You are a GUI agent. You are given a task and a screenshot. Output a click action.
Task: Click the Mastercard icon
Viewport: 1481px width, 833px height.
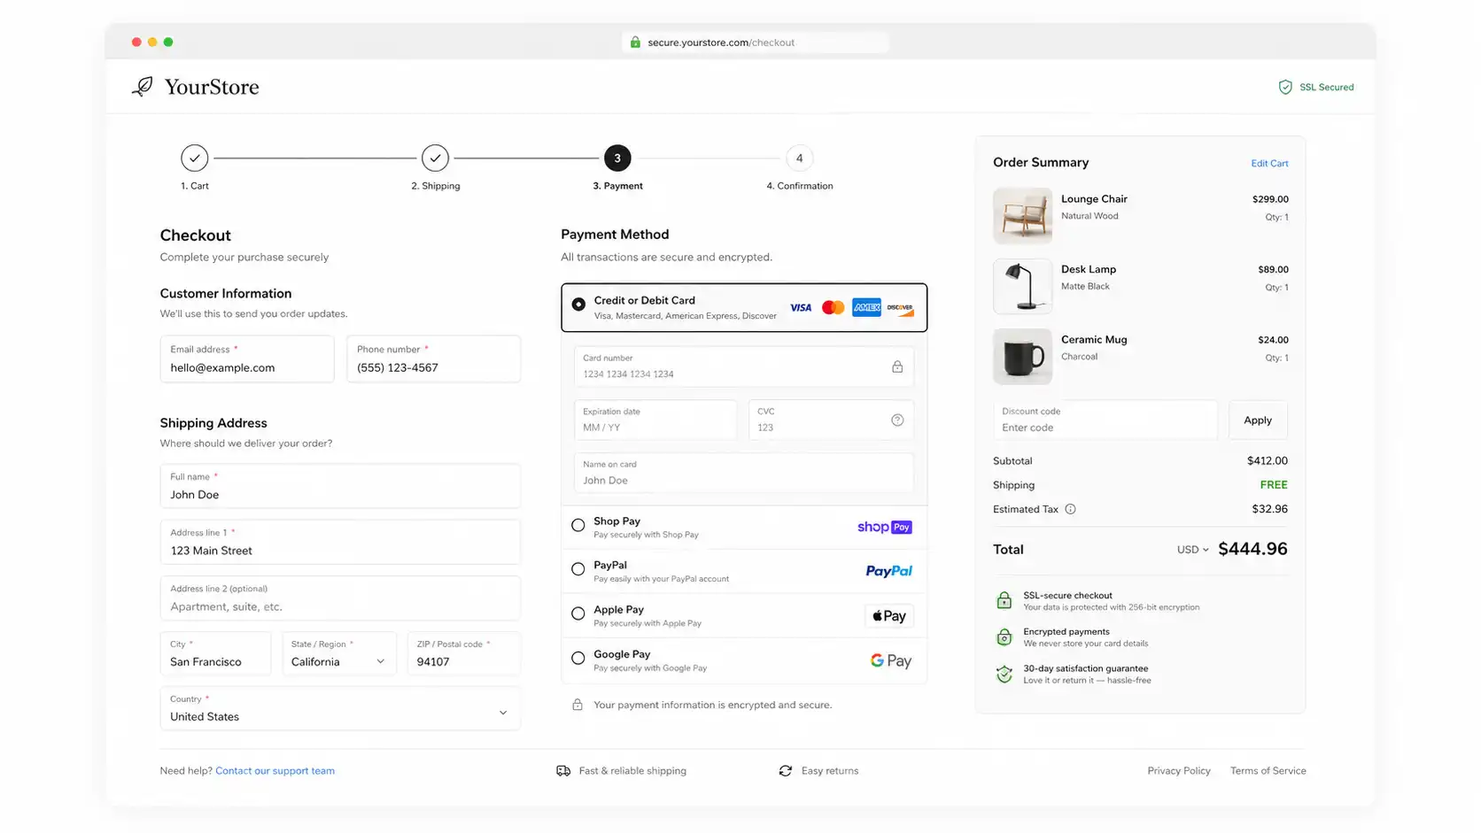click(x=833, y=307)
